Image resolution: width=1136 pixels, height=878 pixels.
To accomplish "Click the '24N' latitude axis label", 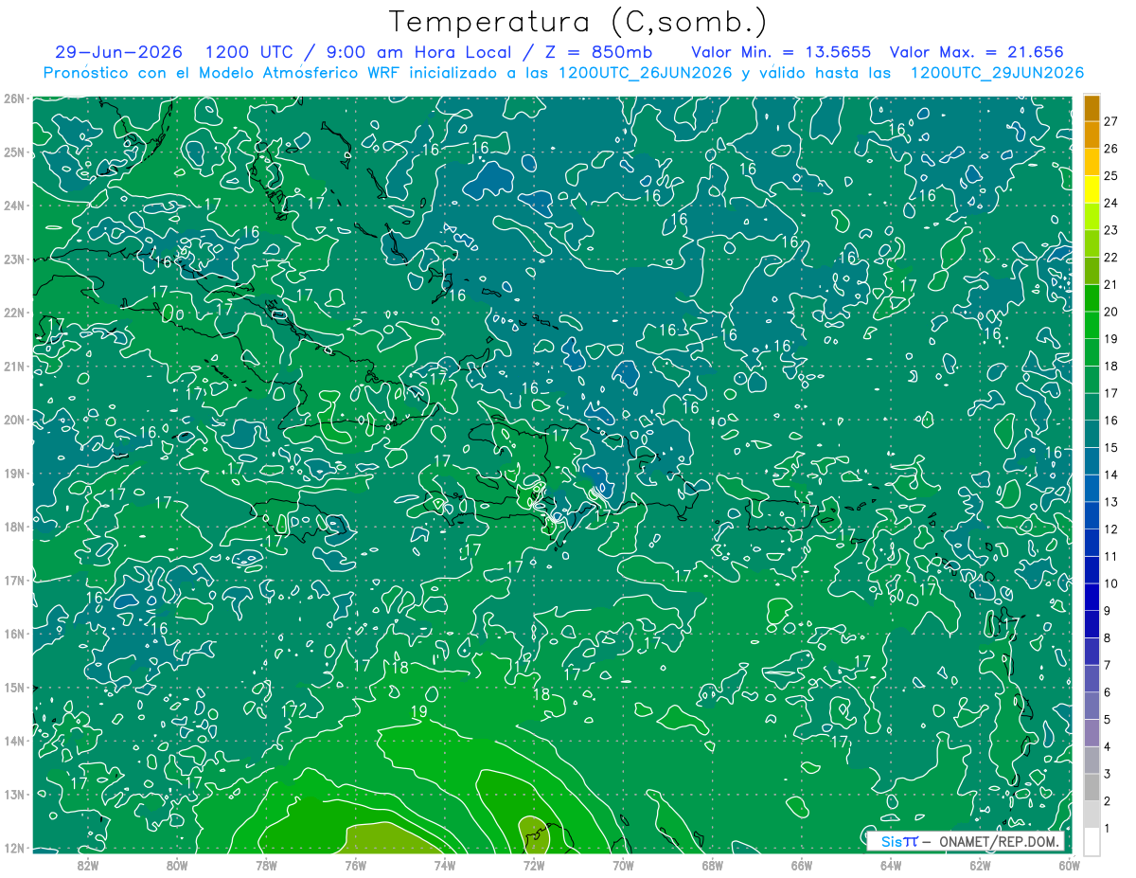I will click(15, 206).
